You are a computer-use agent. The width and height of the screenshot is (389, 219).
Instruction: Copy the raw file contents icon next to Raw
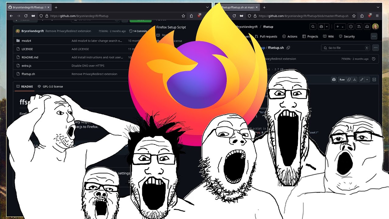tap(349, 79)
